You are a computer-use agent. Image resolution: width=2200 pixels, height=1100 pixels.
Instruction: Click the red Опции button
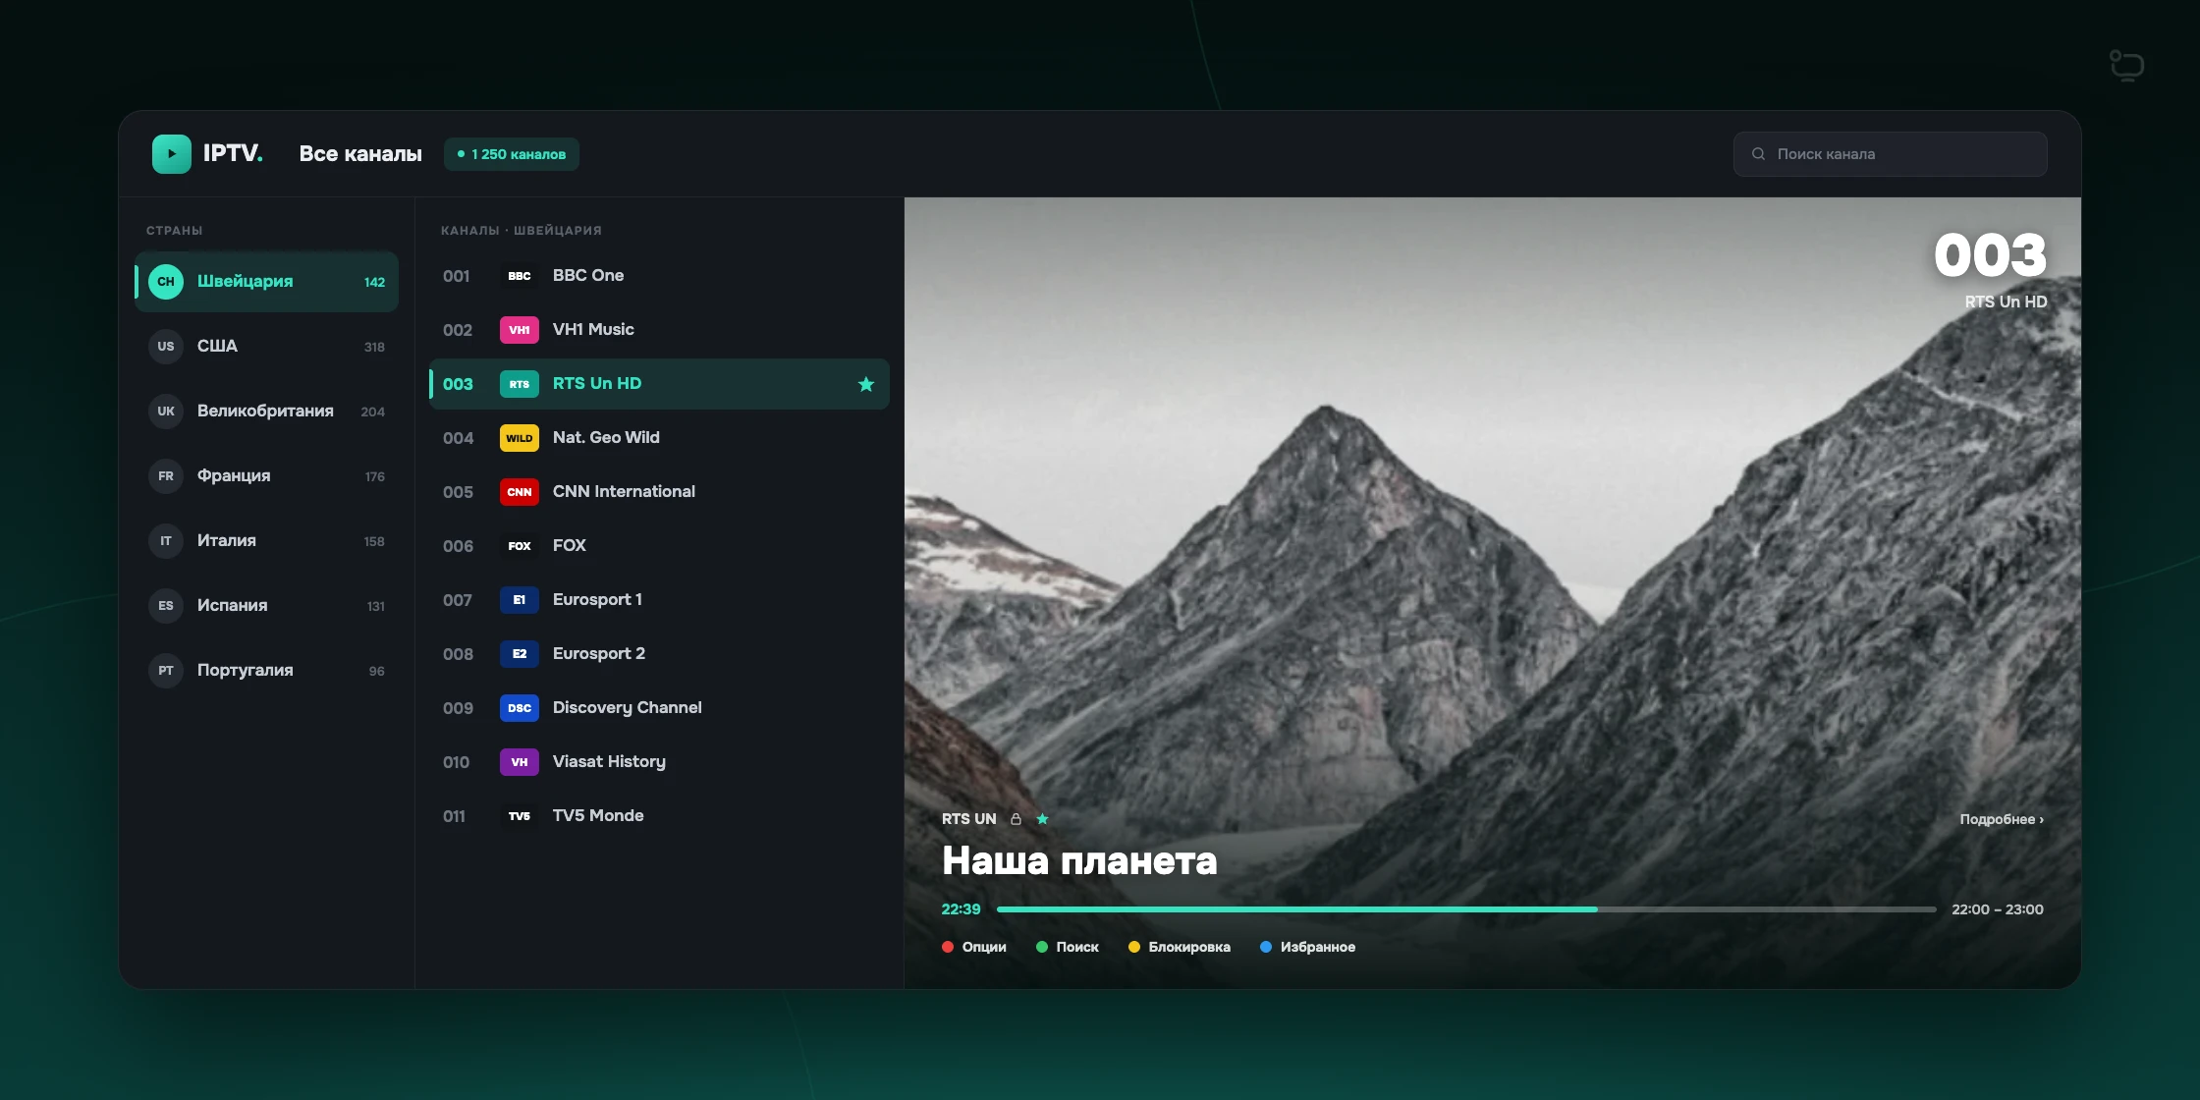pos(974,947)
